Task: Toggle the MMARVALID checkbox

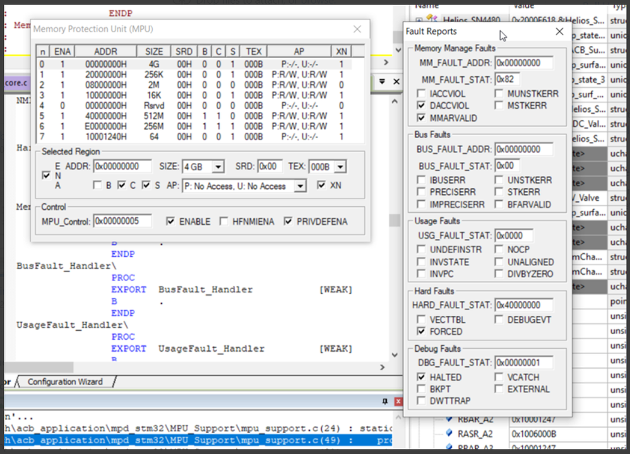Action: click(x=421, y=118)
